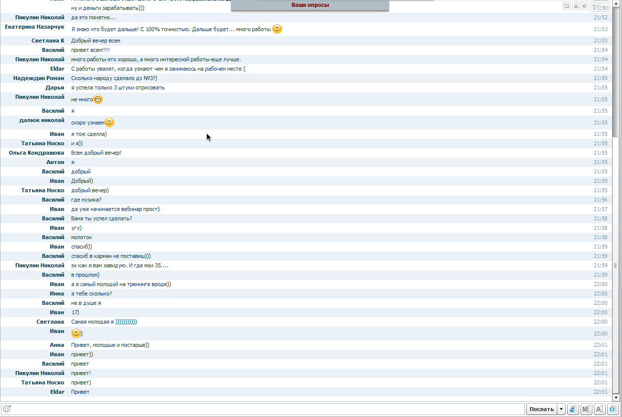Click message 'молоток'
The height and width of the screenshot is (417, 622).
pyautogui.click(x=81, y=237)
